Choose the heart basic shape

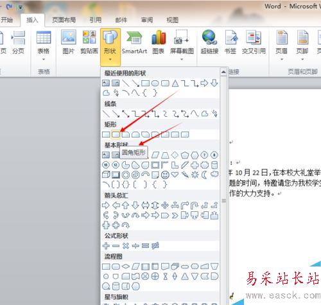175,175
